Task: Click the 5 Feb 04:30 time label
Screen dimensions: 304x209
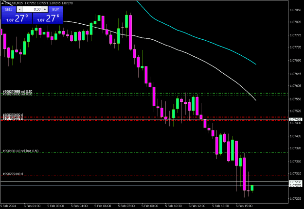Action: tap(79, 206)
